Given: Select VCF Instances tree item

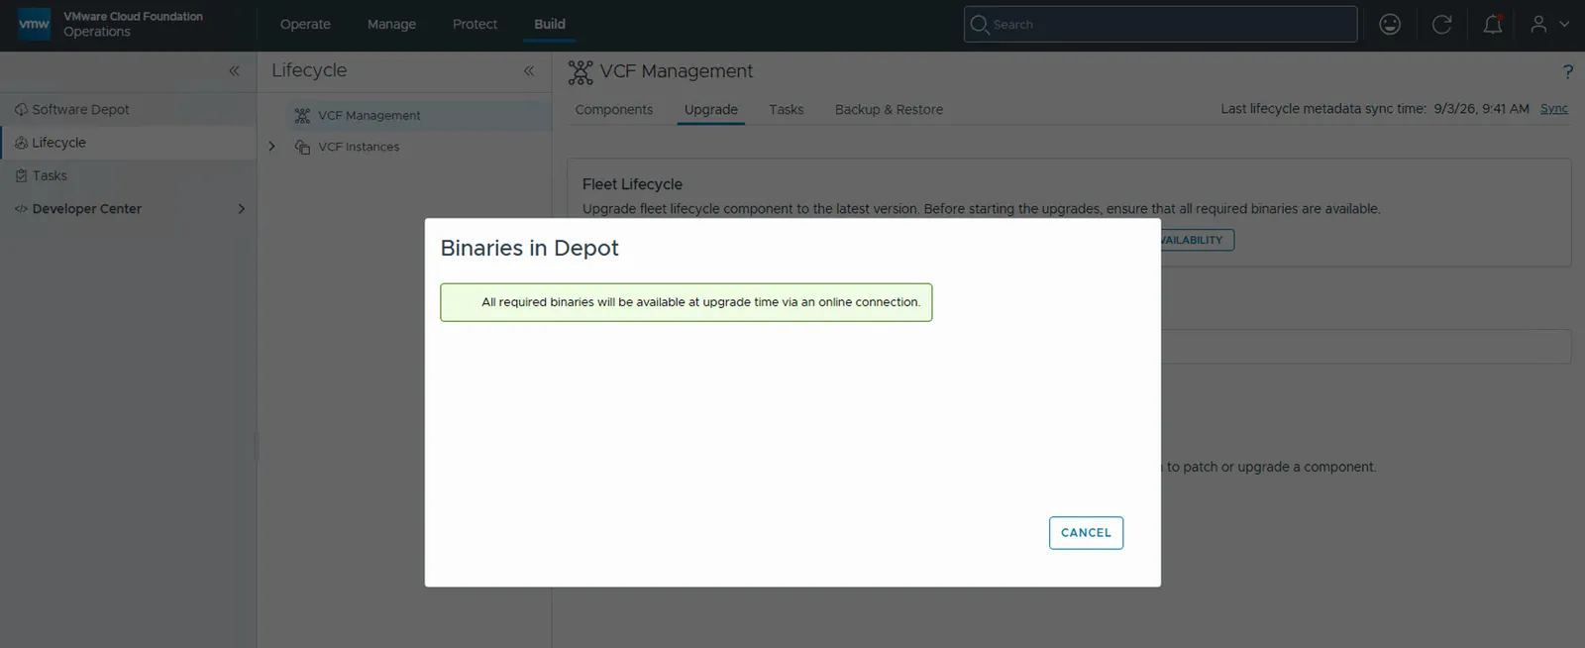Looking at the screenshot, I should click(359, 147).
